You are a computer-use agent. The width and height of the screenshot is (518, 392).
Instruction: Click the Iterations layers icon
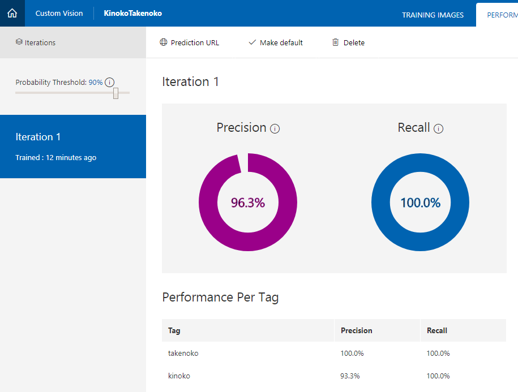[19, 42]
